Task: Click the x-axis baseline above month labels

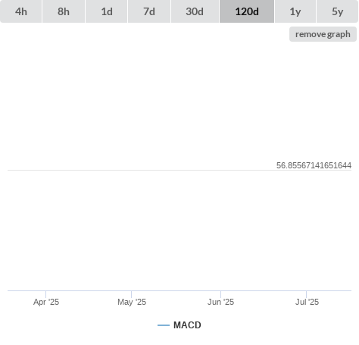Action: tap(179, 290)
